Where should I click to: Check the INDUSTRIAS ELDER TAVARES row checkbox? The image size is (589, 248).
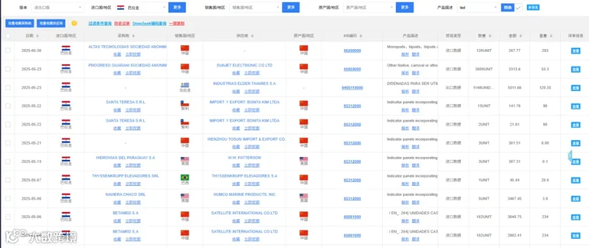(x=8, y=88)
